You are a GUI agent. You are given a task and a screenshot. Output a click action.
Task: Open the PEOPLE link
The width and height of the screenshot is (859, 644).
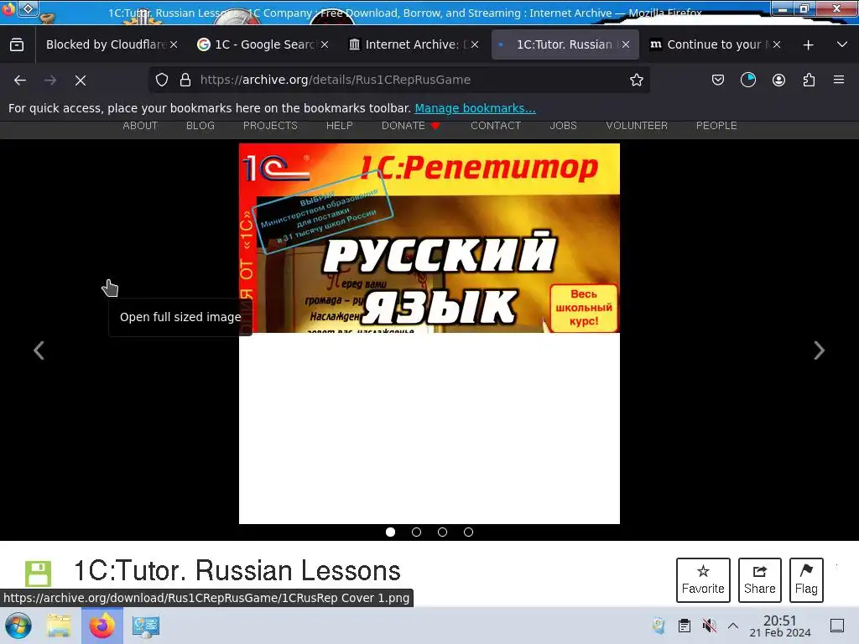tap(716, 126)
